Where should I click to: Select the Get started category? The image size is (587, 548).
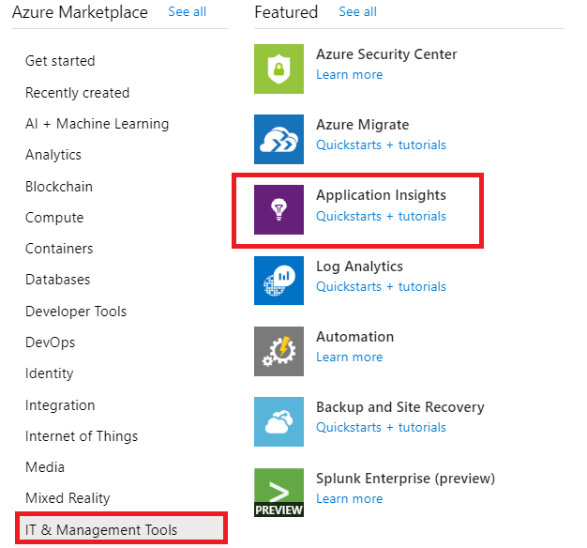point(60,61)
